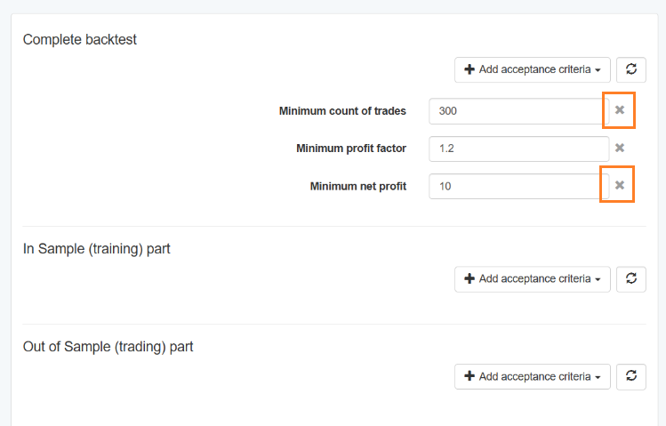Remove the Minimum count of trades criterion
This screenshot has height=426, width=666.
(620, 110)
